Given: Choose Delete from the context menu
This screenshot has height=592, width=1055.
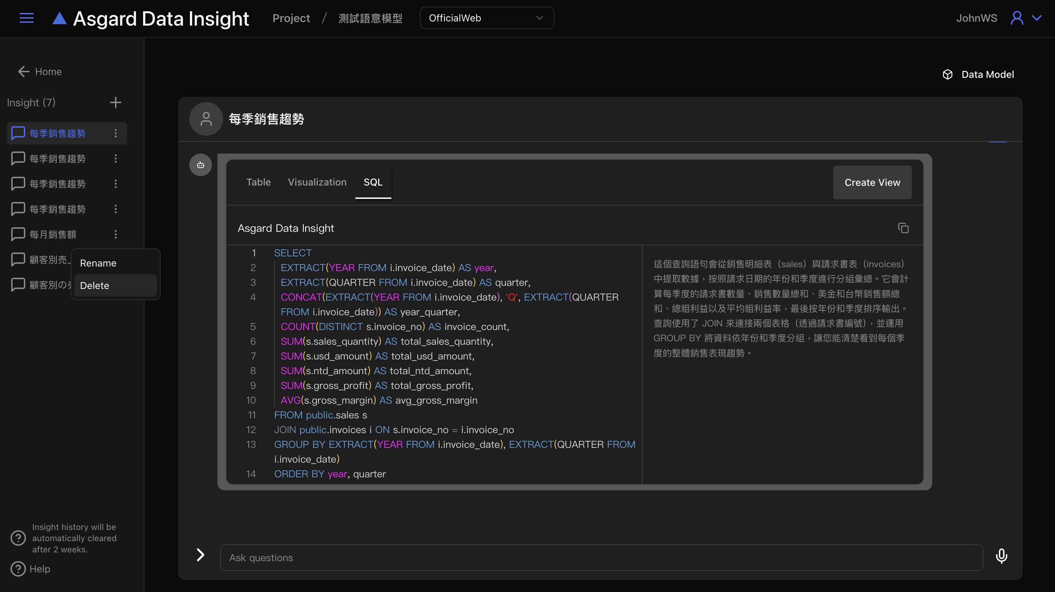Looking at the screenshot, I should [95, 285].
